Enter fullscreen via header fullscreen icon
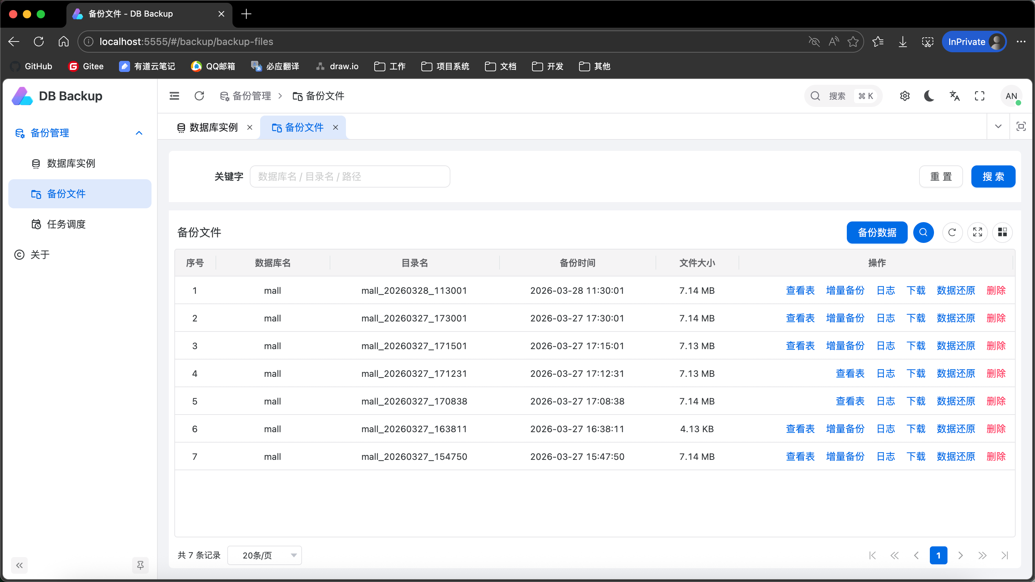The height and width of the screenshot is (582, 1035). pos(979,96)
